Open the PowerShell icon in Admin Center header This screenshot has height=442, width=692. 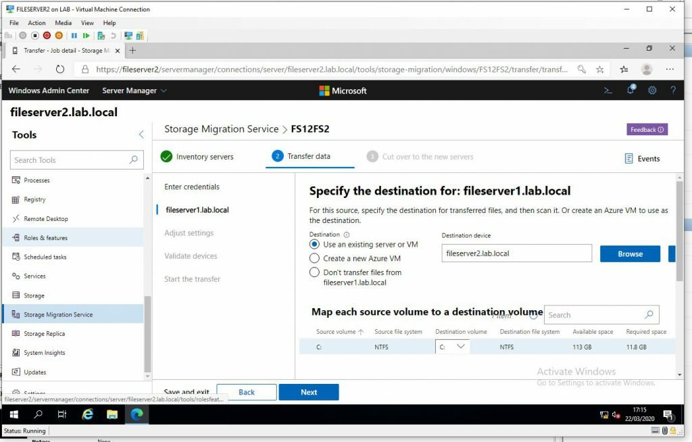coord(608,91)
